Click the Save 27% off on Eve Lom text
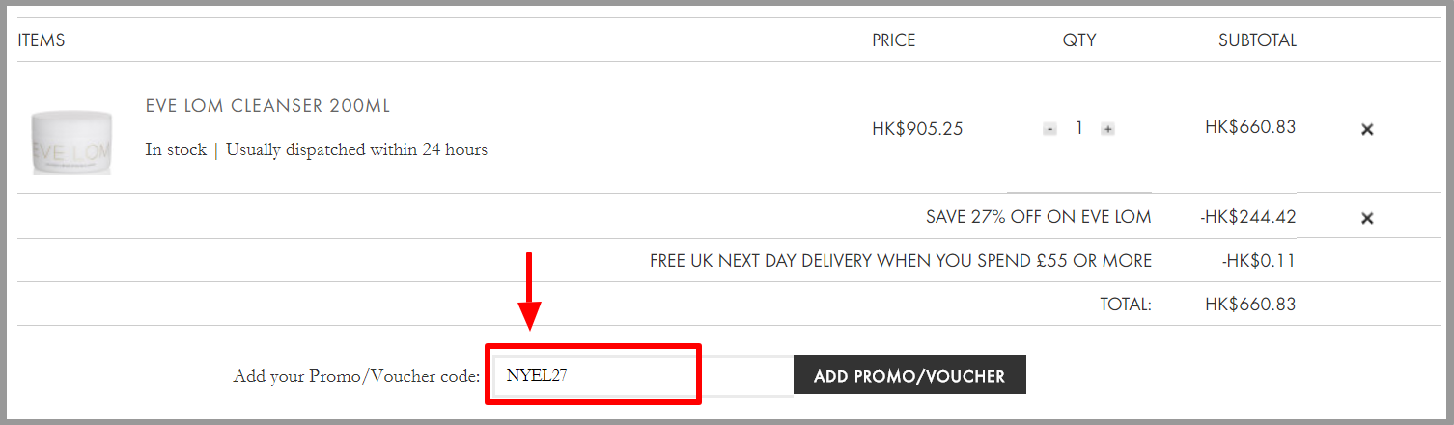 pos(1039,217)
